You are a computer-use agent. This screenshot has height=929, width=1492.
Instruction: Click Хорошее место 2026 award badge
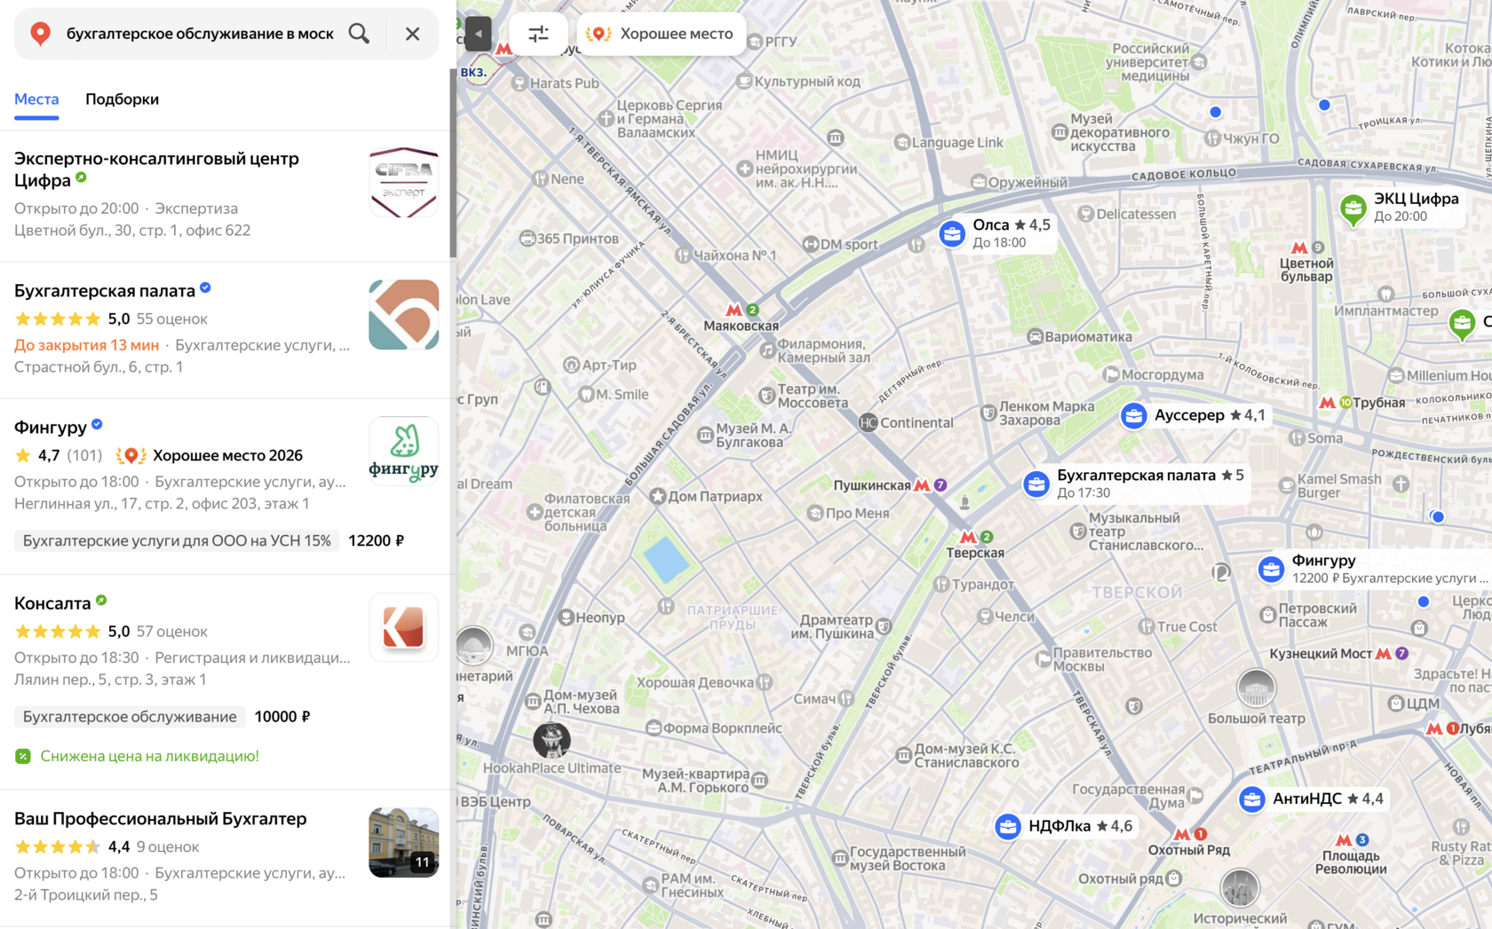[x=210, y=455]
